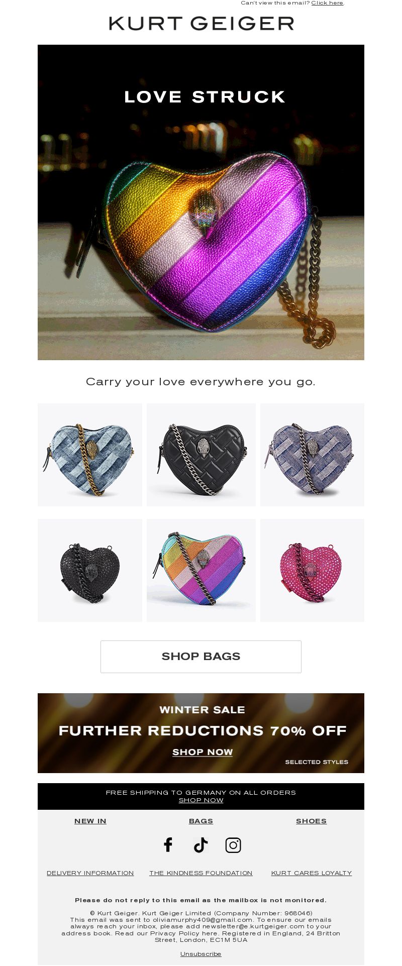Screen dimensions: 402x966
Task: Click the Kurt Geiger logo header
Action: click(x=201, y=23)
